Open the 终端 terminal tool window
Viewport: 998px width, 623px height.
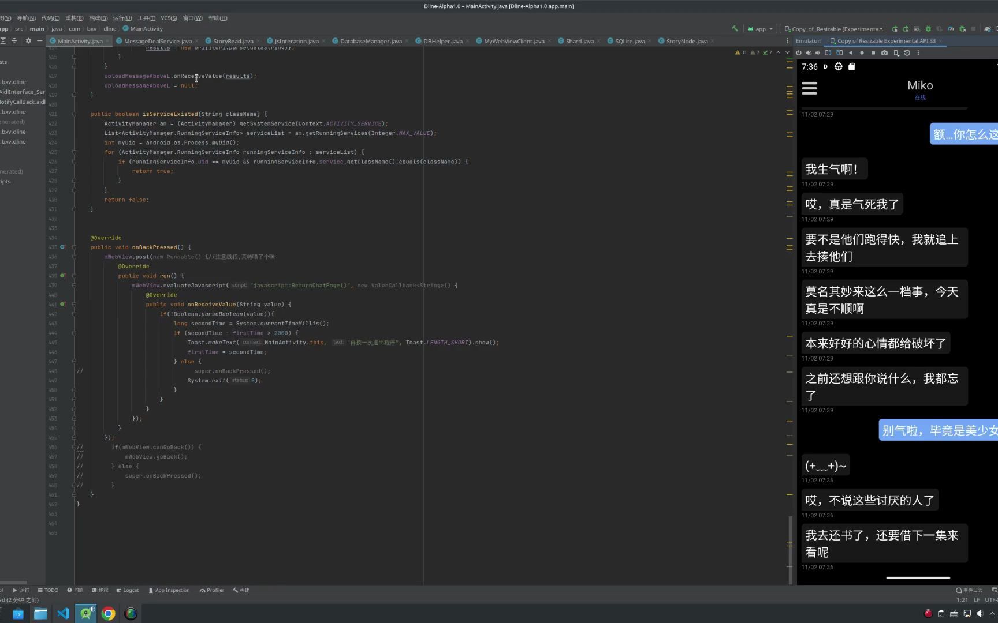[x=100, y=590]
